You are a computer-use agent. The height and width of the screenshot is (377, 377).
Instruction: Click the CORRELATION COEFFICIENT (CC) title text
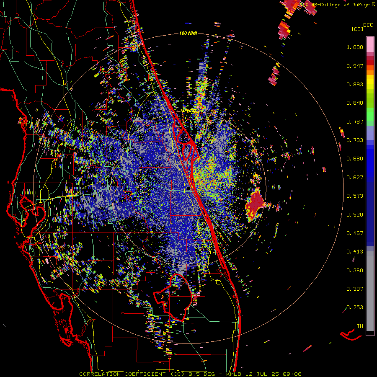pos(132,374)
